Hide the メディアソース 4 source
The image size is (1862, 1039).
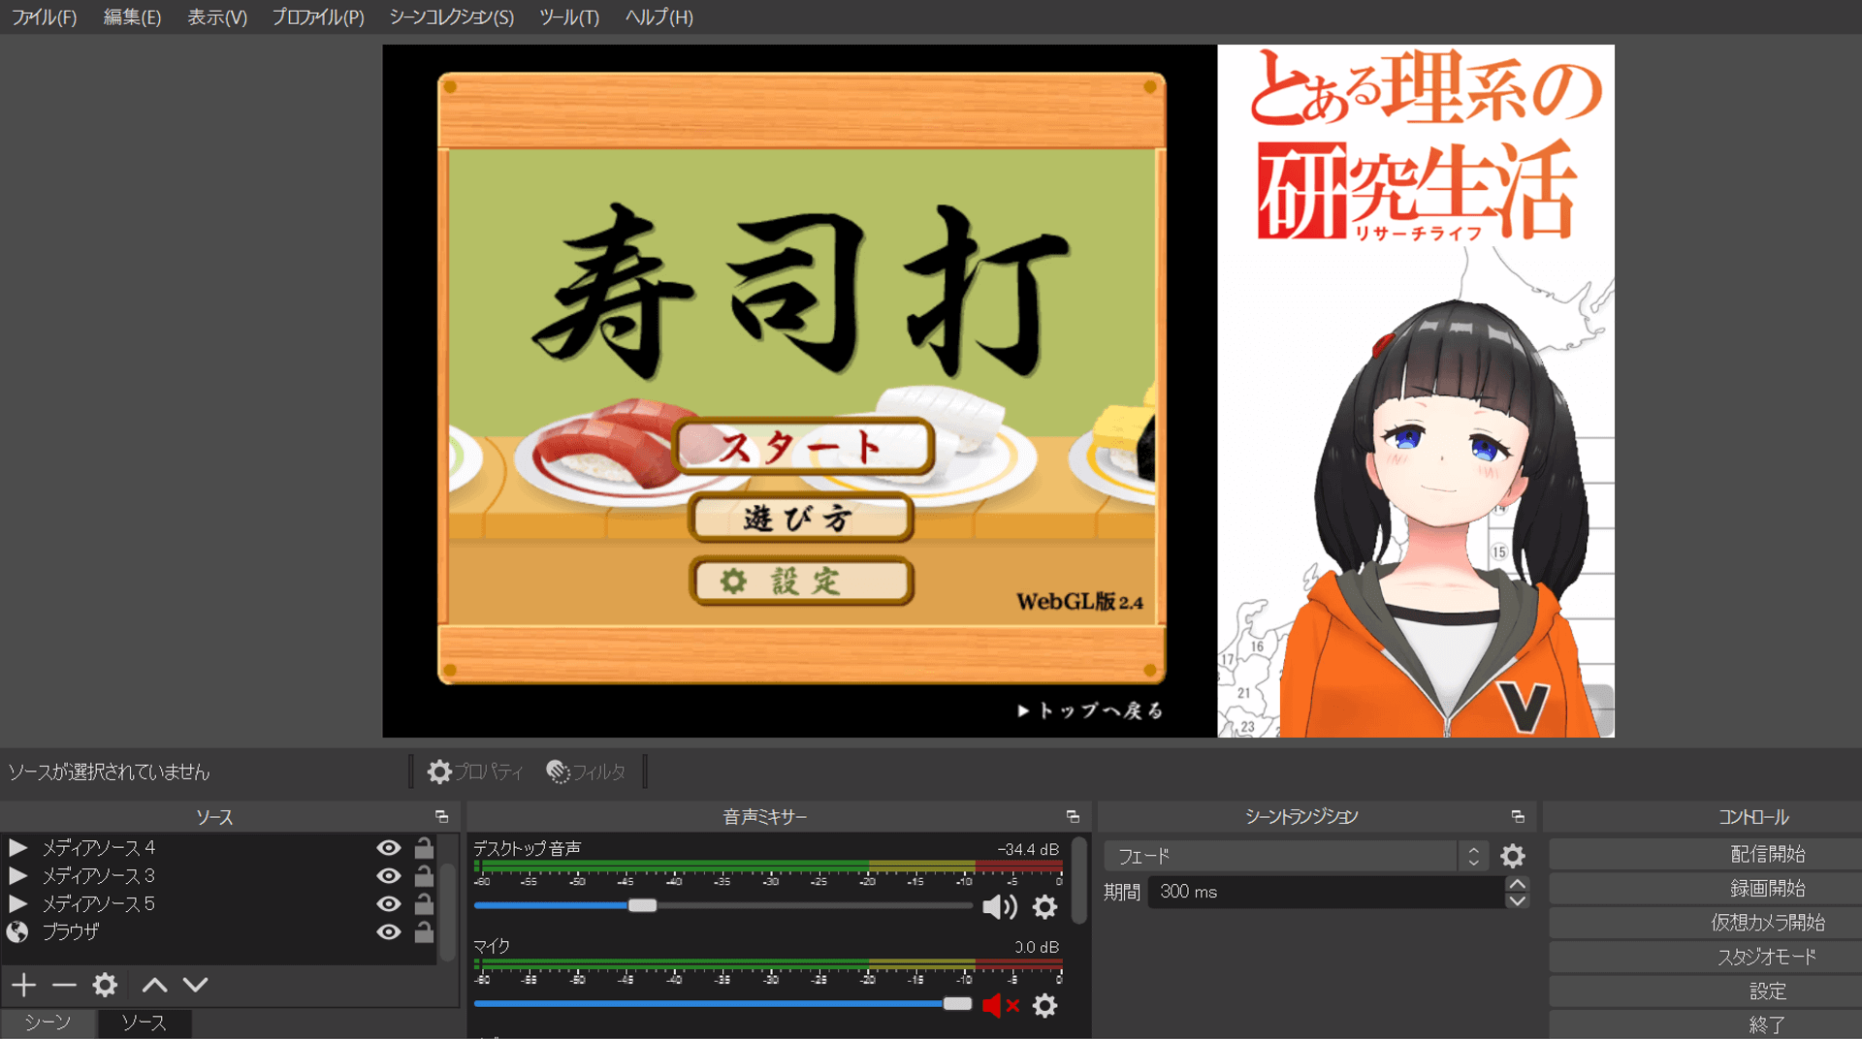click(389, 848)
